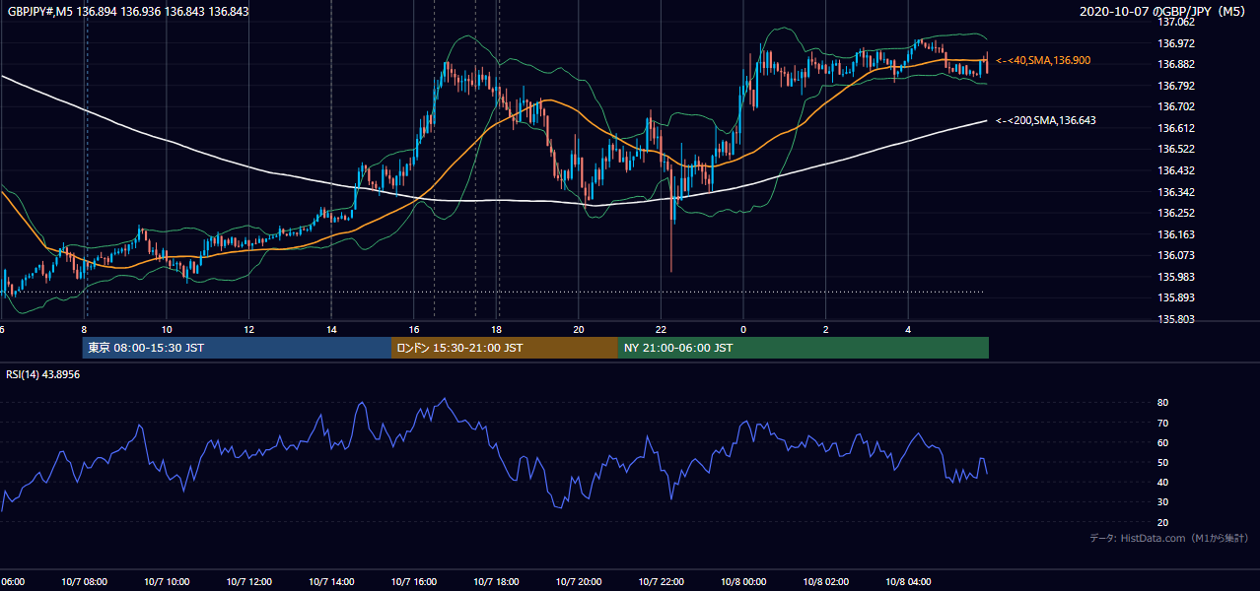The image size is (1260, 591).
Task: Select the 40 SMA label reading 136.900
Action: click(1043, 61)
